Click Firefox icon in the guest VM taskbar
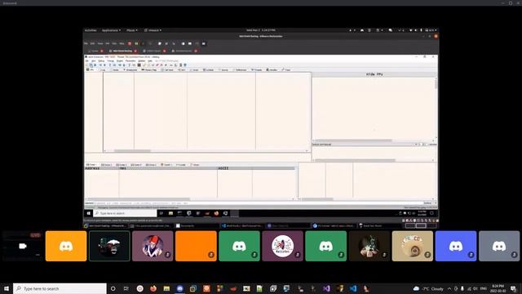Viewport: 522px width, 294px height. (216, 213)
